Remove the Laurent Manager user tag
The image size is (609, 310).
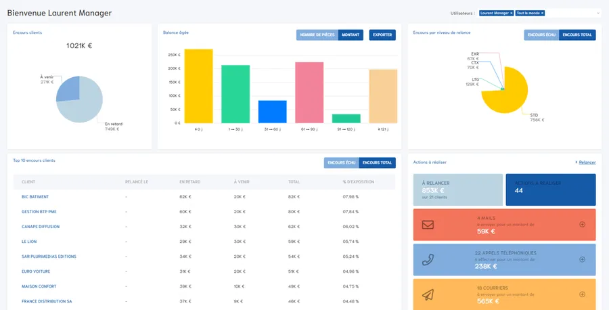(x=511, y=14)
